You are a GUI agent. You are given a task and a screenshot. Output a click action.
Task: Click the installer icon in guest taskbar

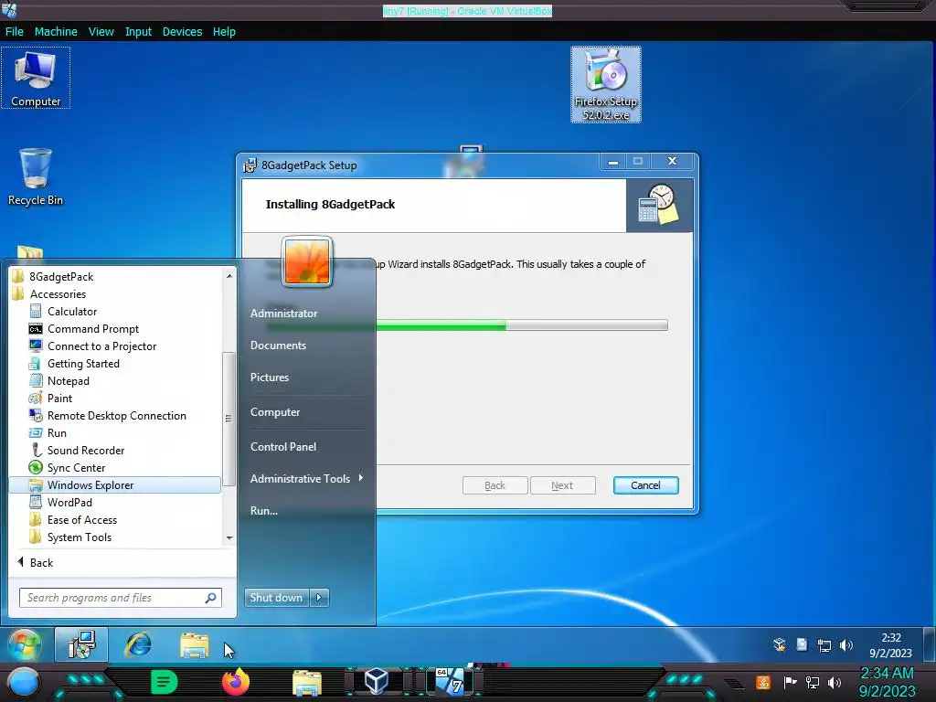tap(81, 644)
